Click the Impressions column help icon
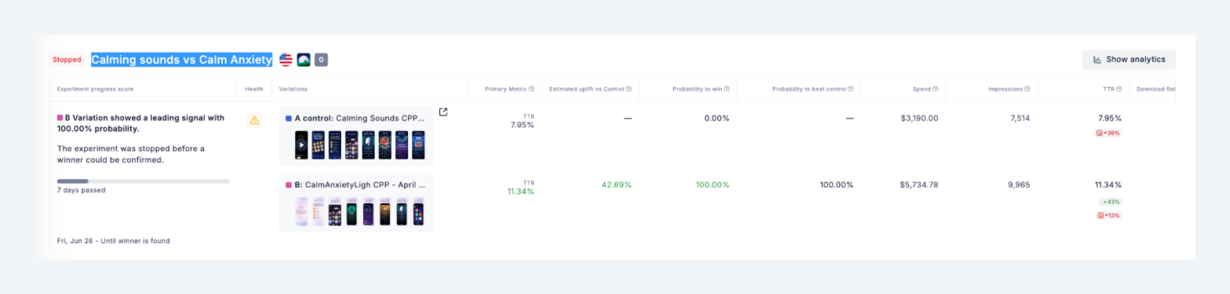 tap(1028, 89)
